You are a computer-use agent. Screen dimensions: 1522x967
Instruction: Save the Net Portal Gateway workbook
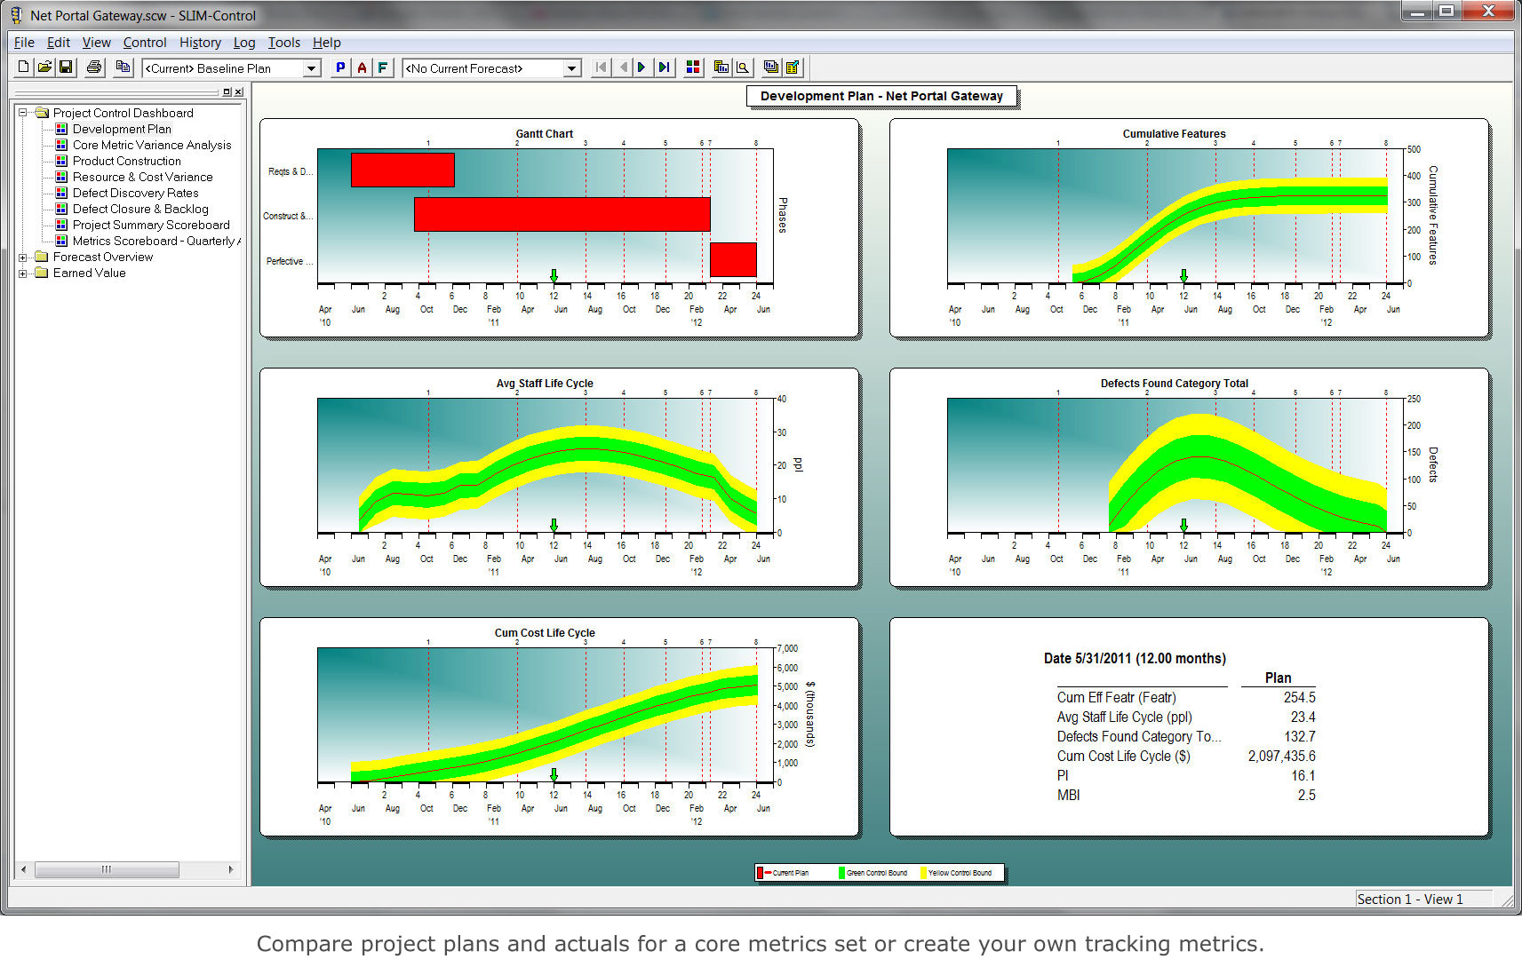tap(66, 67)
